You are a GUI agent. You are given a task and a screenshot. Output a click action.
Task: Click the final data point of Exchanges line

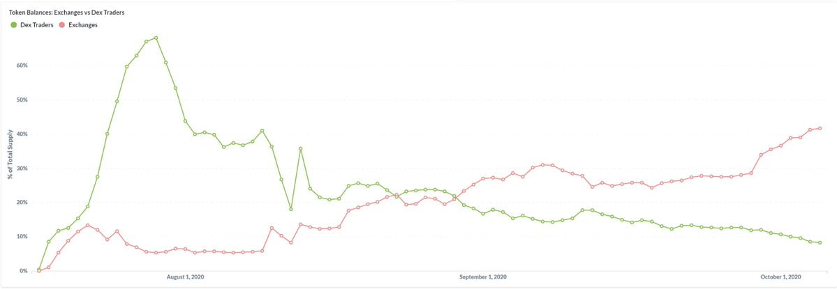(820, 128)
